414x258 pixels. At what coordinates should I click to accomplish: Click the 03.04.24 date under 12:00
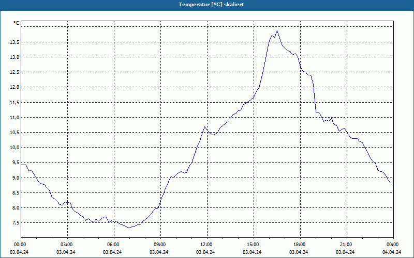[205, 252]
